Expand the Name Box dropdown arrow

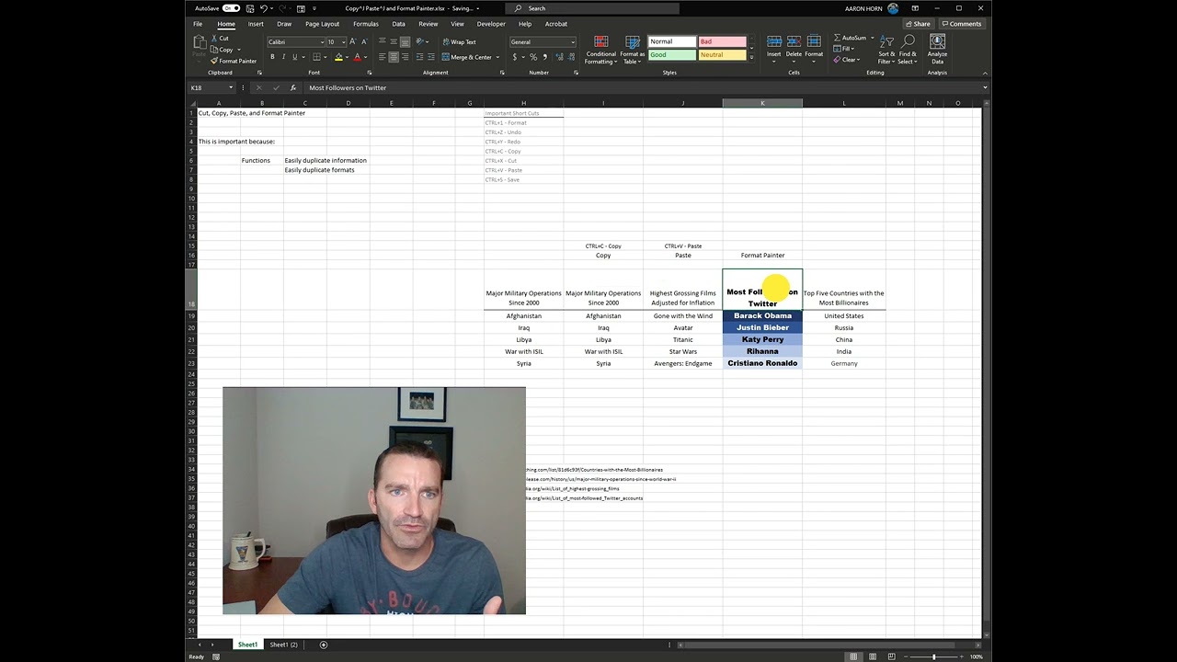232,87
